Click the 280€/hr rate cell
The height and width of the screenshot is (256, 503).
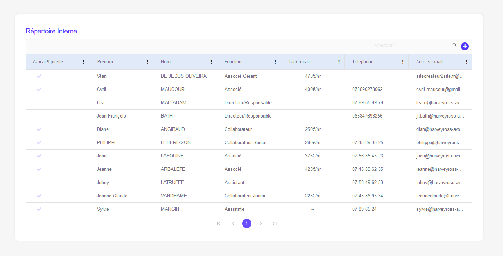click(x=313, y=143)
